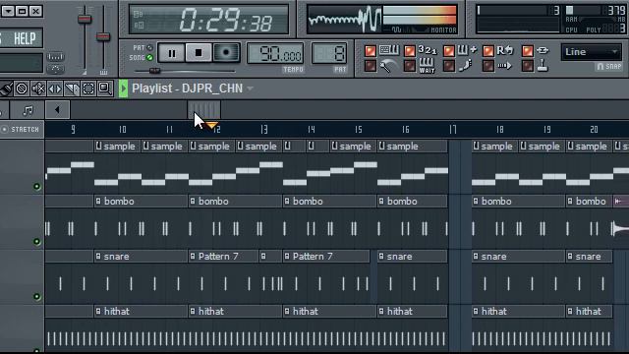Select the hithat clip title at bar 18
The height and width of the screenshot is (354, 629).
pos(493,312)
